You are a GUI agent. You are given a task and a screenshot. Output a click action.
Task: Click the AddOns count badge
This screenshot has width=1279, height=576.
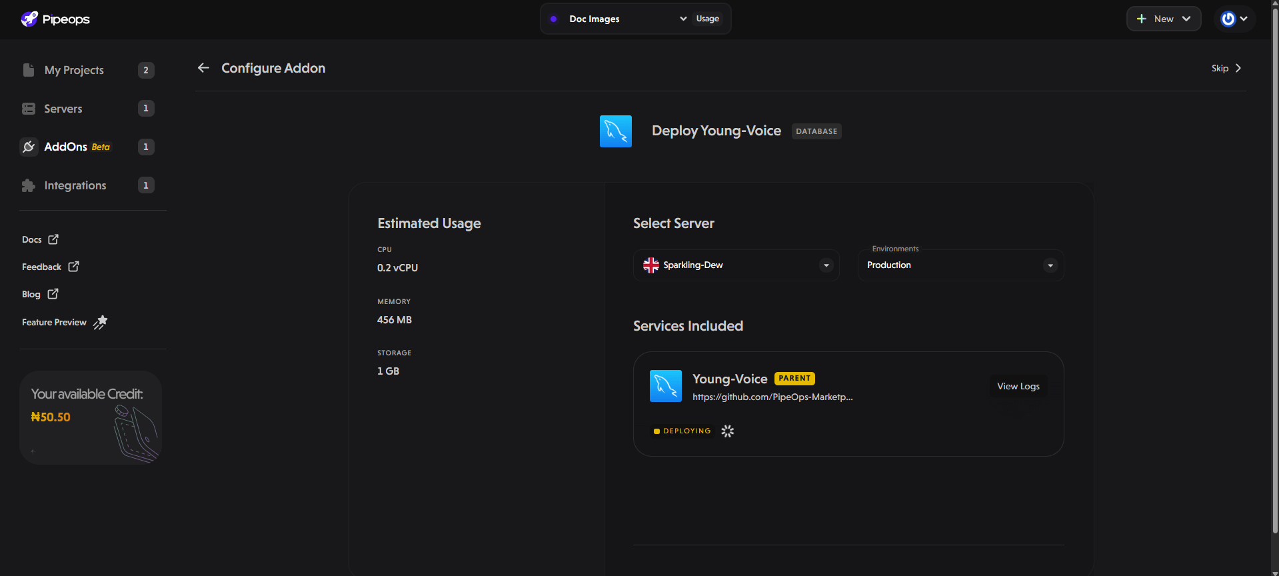146,147
